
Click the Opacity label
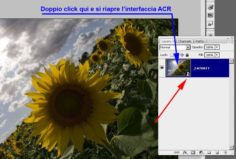[x=197, y=47]
